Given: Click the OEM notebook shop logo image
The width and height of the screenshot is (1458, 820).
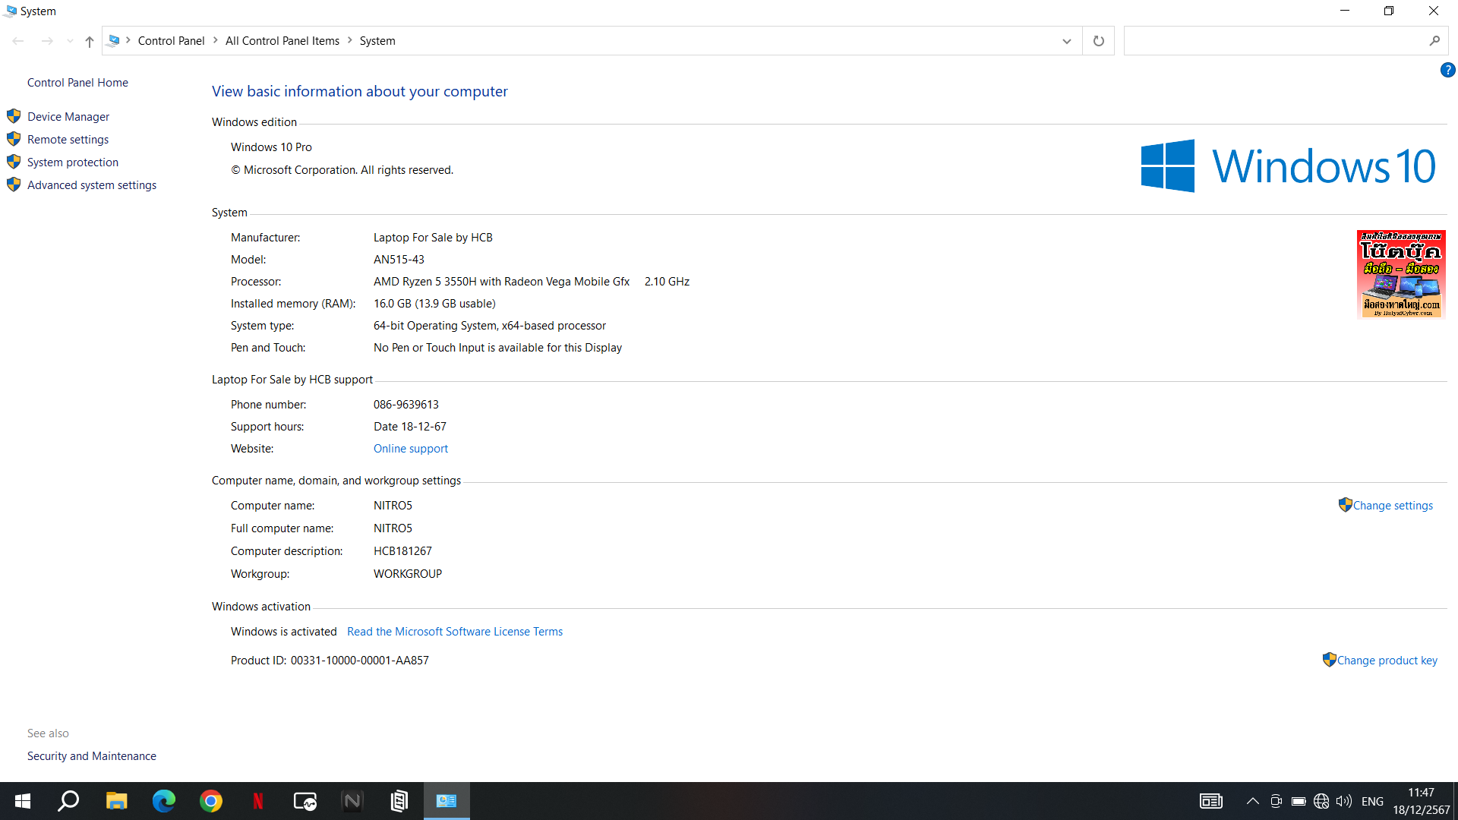Looking at the screenshot, I should [1401, 274].
